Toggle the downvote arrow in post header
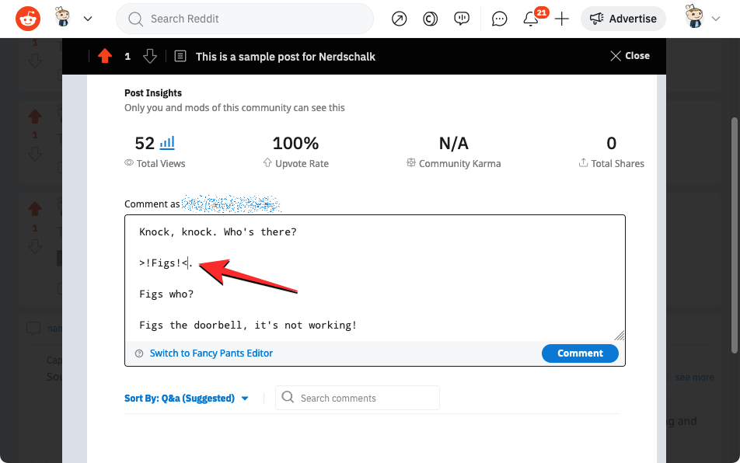740x463 pixels. click(150, 56)
